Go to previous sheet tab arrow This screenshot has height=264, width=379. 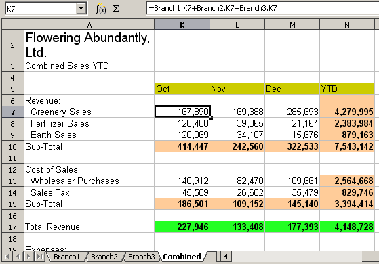[x=18, y=257]
